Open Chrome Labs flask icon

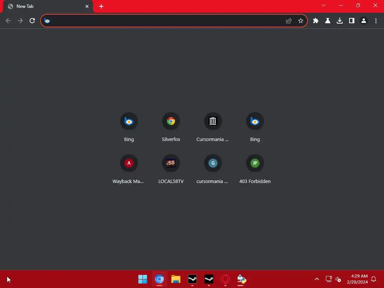[328, 21]
